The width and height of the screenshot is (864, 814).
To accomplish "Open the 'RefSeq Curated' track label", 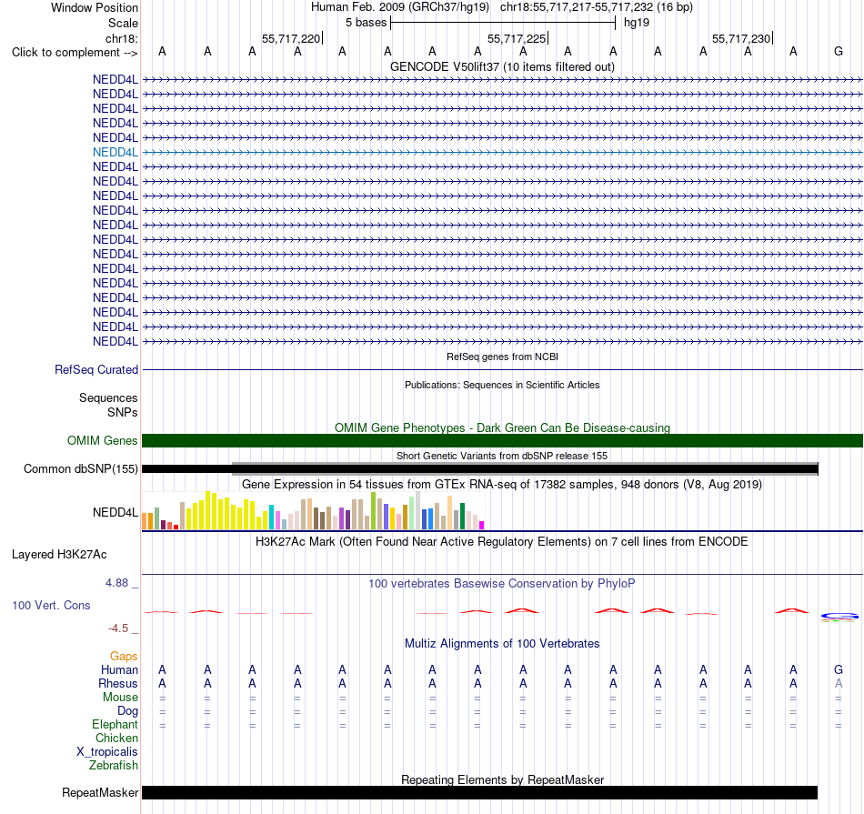I will click(96, 370).
